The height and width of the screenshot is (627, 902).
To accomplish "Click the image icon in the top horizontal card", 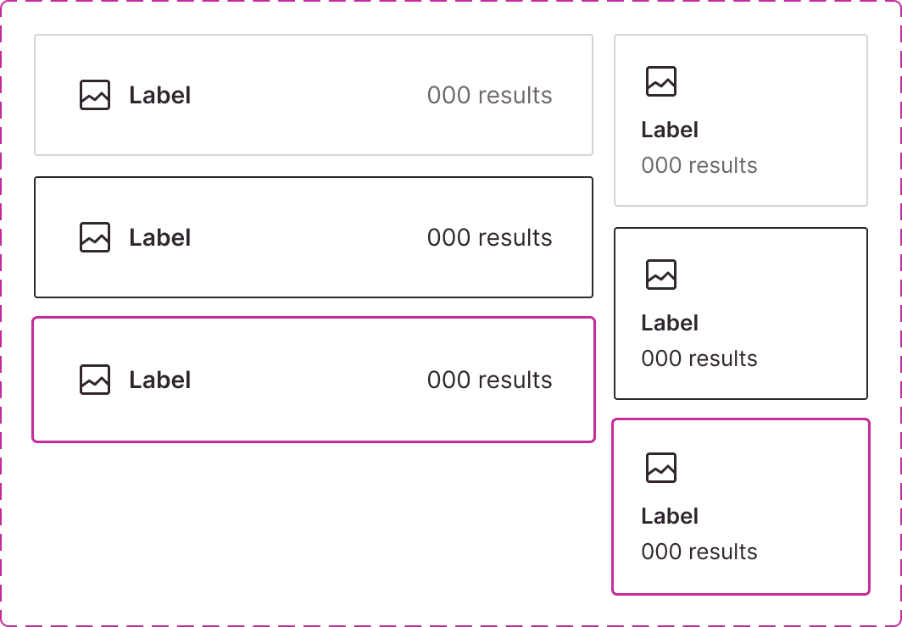I will (95, 94).
